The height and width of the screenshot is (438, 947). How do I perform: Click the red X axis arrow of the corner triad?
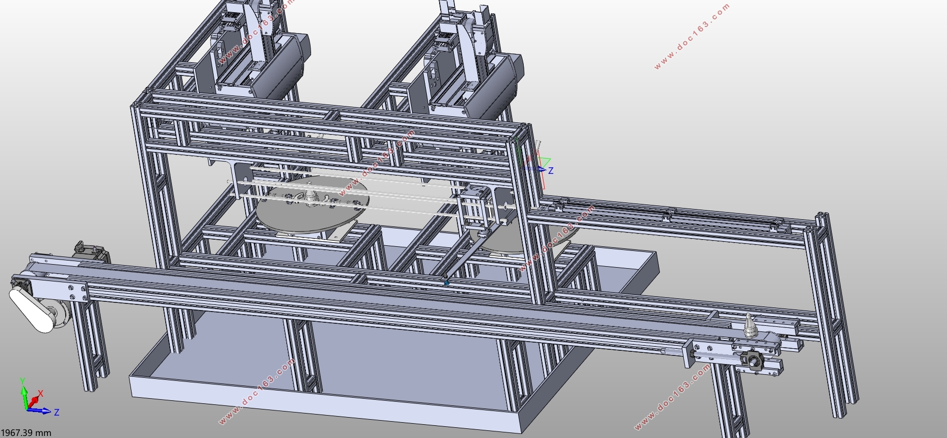pyautogui.click(x=34, y=401)
